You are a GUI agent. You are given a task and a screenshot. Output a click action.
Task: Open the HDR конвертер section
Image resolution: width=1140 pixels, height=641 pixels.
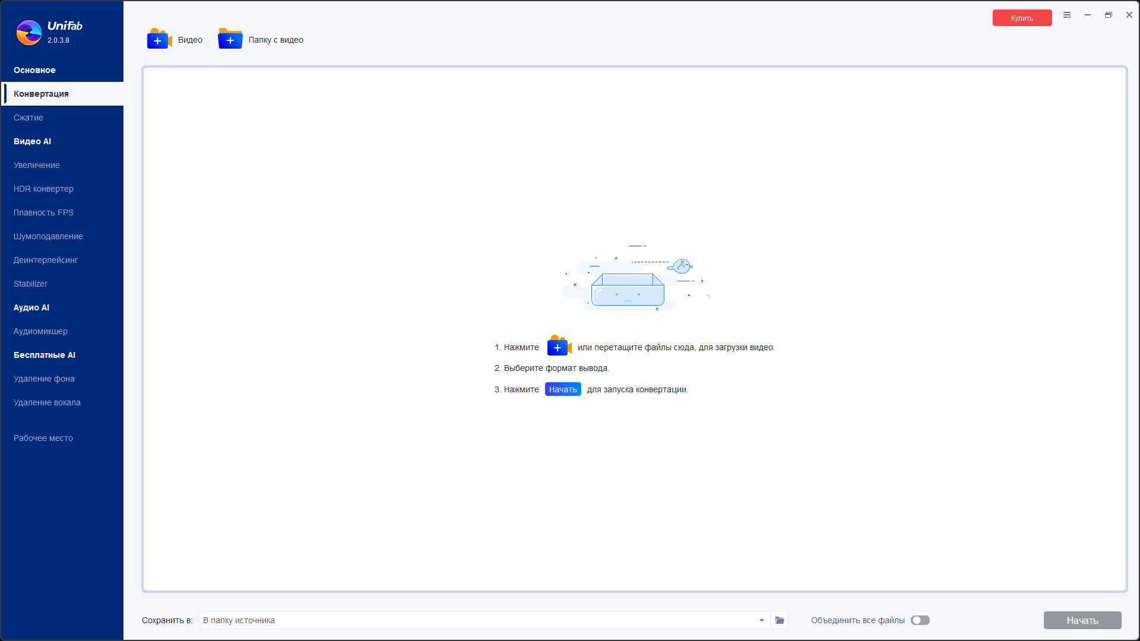pos(43,189)
